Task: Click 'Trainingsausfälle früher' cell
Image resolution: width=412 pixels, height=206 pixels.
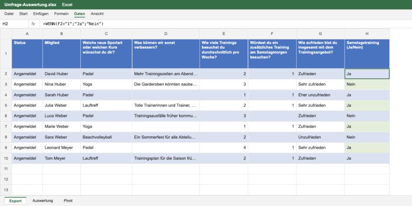Action: pos(166,116)
